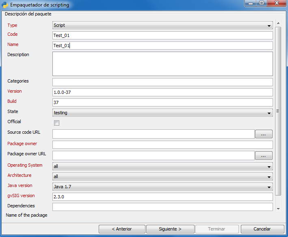Click the Python icon in title bar
This screenshot has height=237, width=288.
coord(5,5)
